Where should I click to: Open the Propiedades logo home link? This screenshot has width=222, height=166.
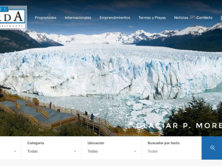[13, 17]
